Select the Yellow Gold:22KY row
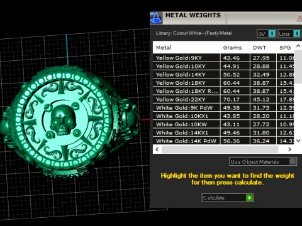The image size is (302, 226). tap(223, 99)
